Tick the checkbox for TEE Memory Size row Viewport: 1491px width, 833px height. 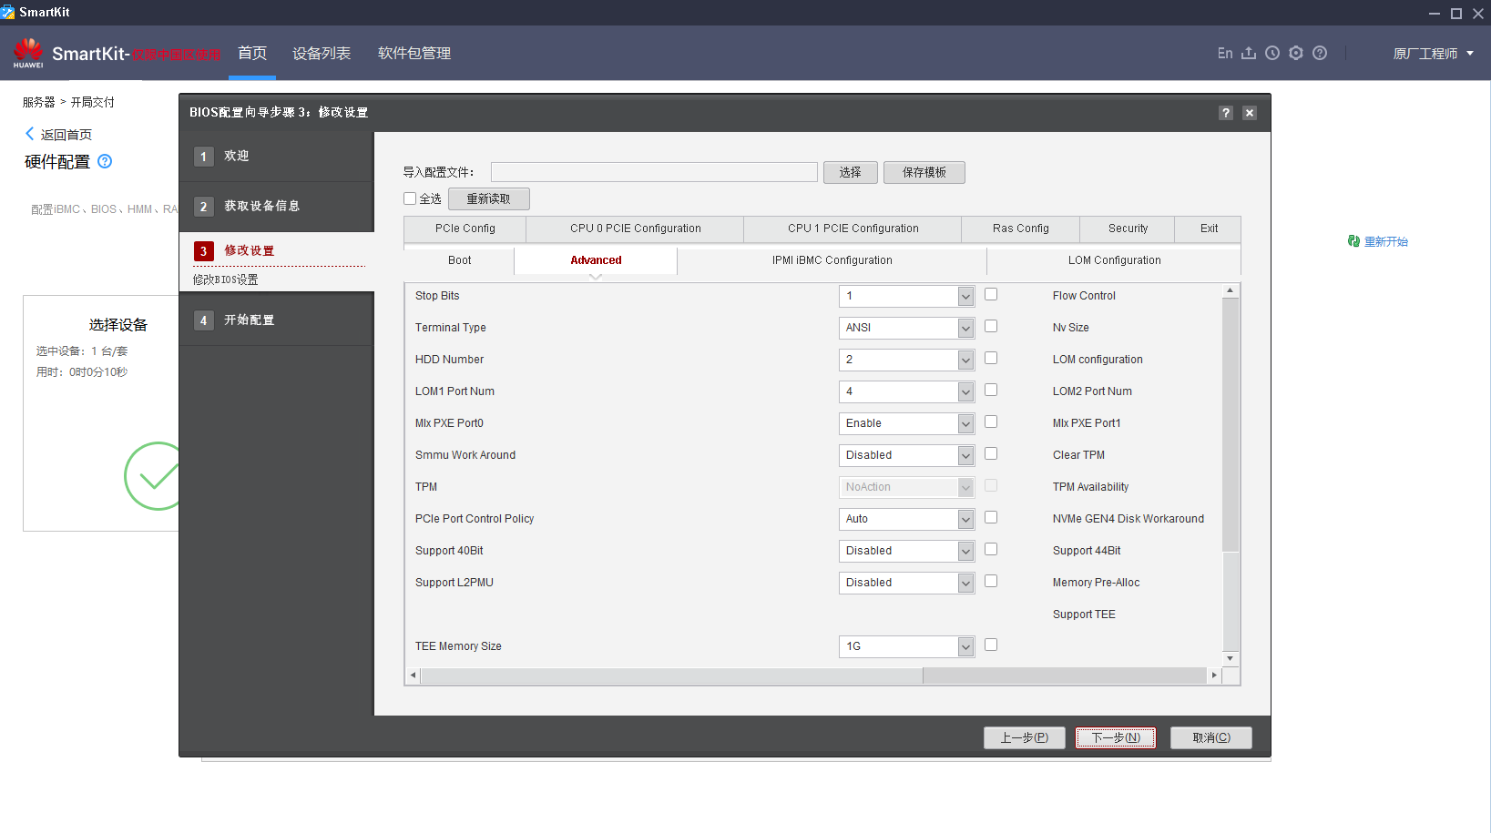(x=991, y=645)
